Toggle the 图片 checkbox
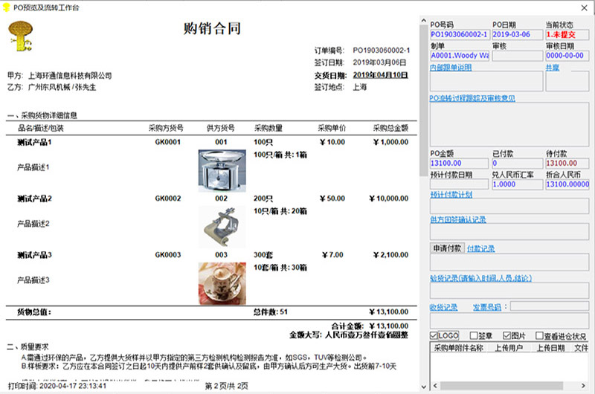This screenshot has width=595, height=394. (x=508, y=335)
